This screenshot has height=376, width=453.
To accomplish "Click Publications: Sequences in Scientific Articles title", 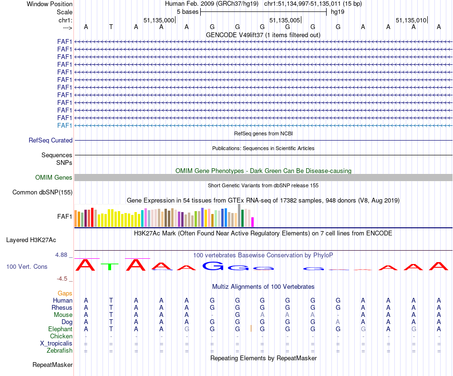I will [263, 148].
